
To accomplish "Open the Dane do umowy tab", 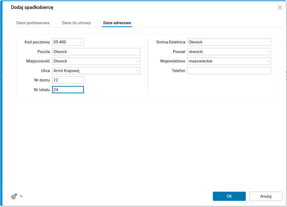I will coord(77,23).
